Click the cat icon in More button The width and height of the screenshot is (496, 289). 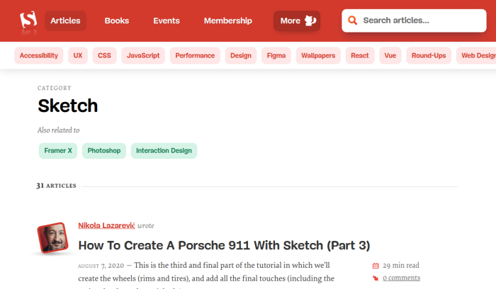[x=310, y=21]
